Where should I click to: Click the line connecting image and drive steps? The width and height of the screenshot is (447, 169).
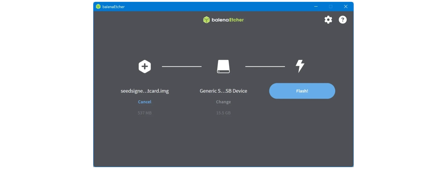tap(182, 66)
